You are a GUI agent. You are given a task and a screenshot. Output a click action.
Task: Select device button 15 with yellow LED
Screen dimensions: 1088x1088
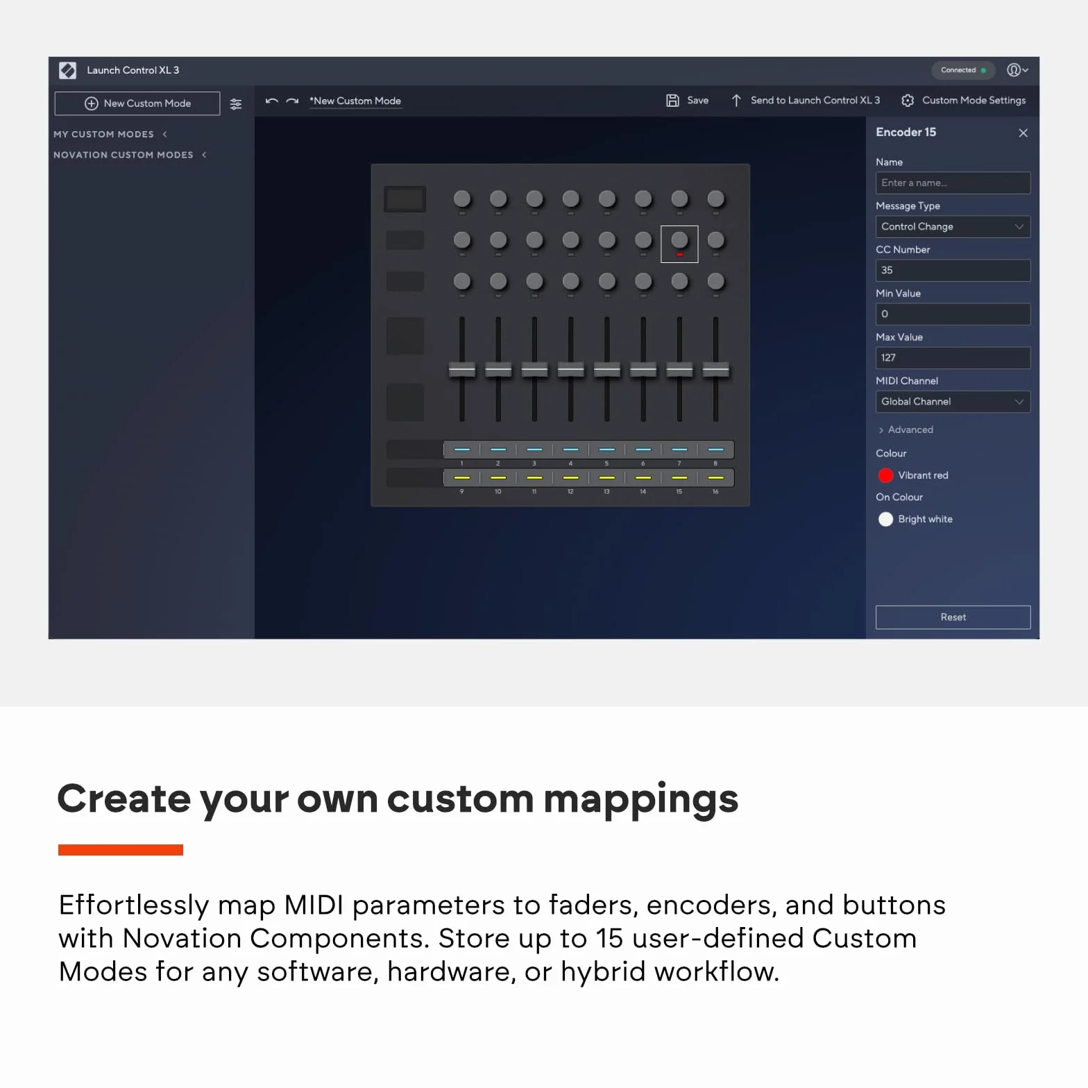(679, 477)
